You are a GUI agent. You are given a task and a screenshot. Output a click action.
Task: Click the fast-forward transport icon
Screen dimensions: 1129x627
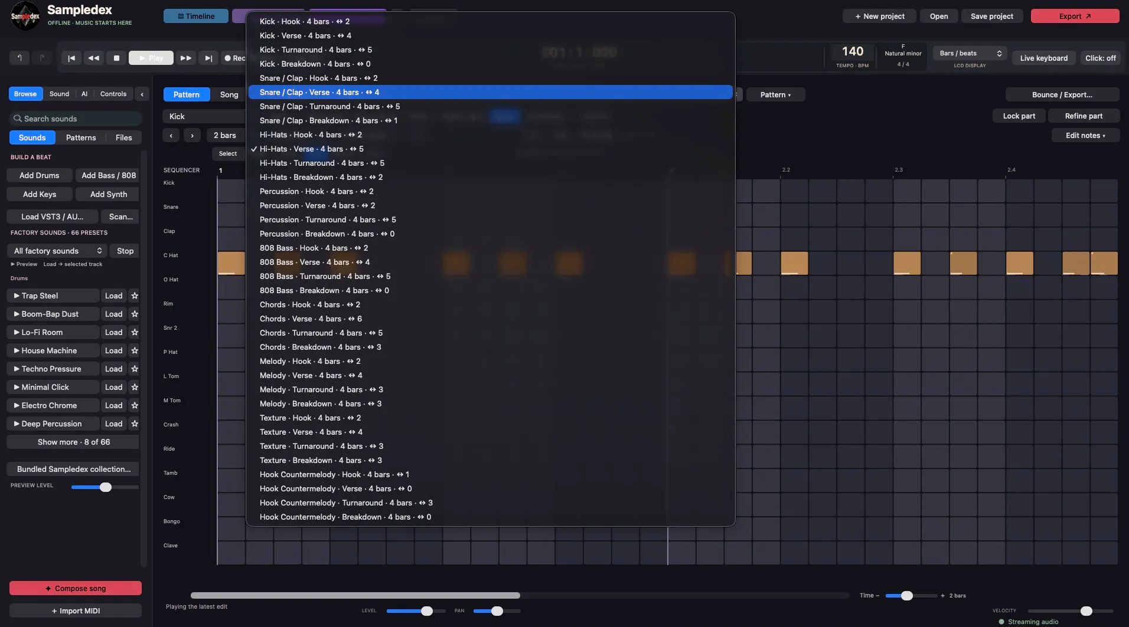pos(185,58)
